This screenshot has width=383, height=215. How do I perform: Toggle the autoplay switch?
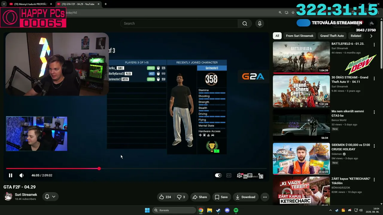(x=218, y=175)
